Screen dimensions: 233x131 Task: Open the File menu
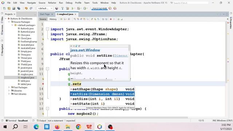9,3
